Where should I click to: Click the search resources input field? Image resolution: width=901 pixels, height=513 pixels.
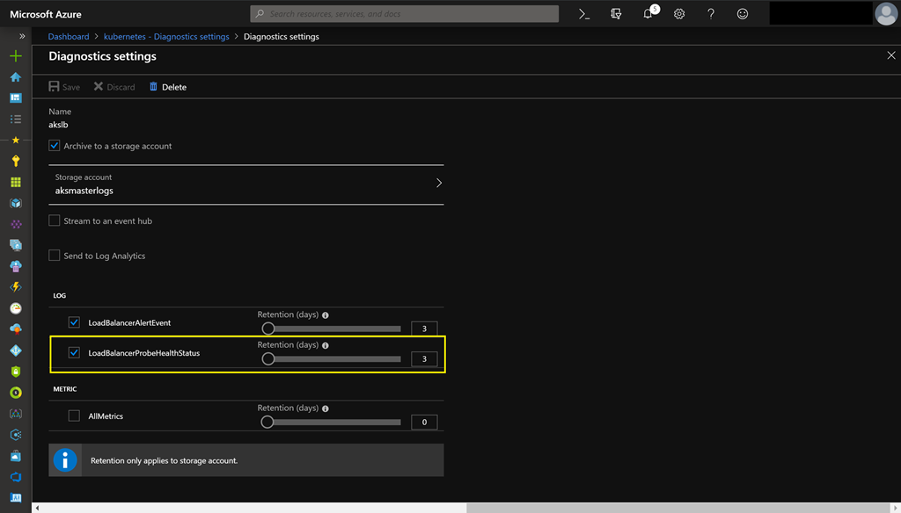405,14
